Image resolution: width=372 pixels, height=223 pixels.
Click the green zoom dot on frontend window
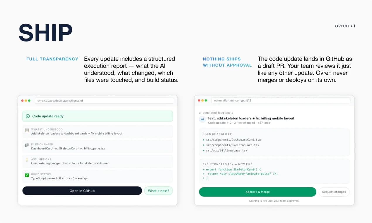[x=29, y=101]
